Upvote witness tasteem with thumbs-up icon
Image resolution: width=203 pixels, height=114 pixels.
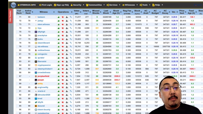click(58, 17)
